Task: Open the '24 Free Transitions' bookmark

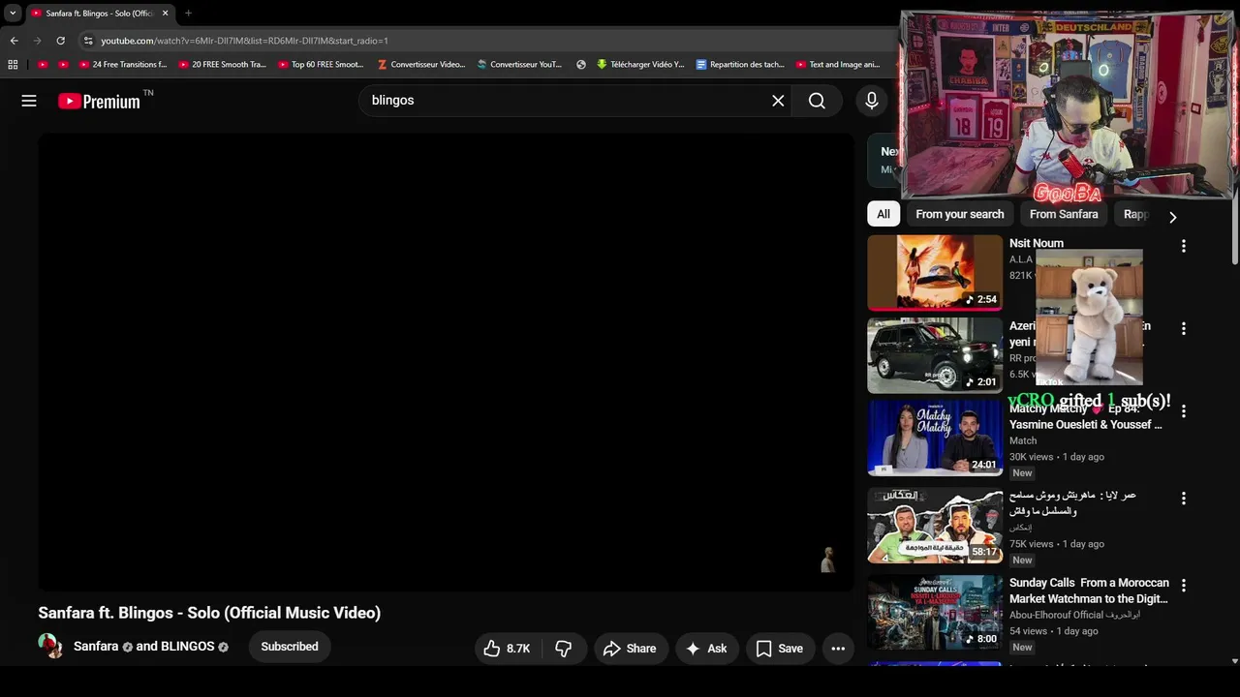Action: 123,65
